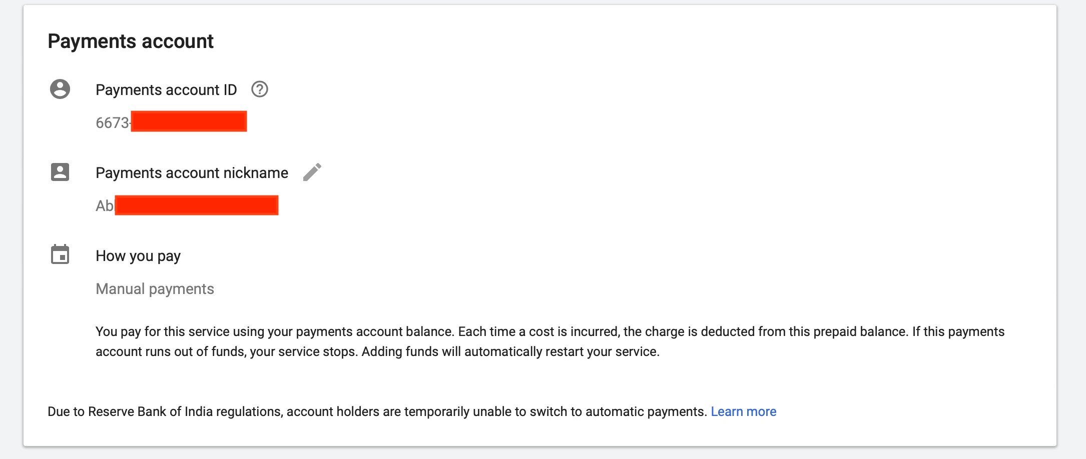Click the calendar icon beside How you pay
The image size is (1086, 459).
(60, 254)
